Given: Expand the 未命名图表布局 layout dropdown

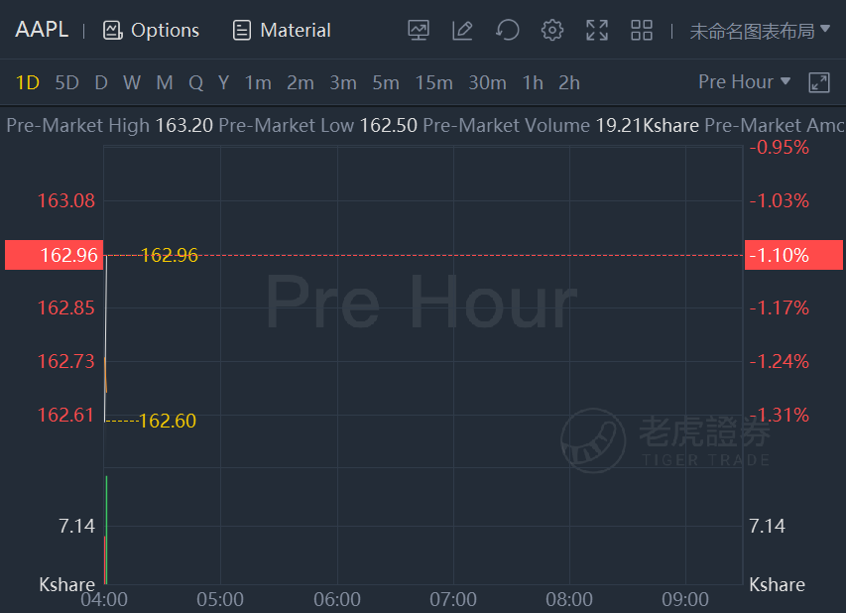Looking at the screenshot, I should coord(760,31).
